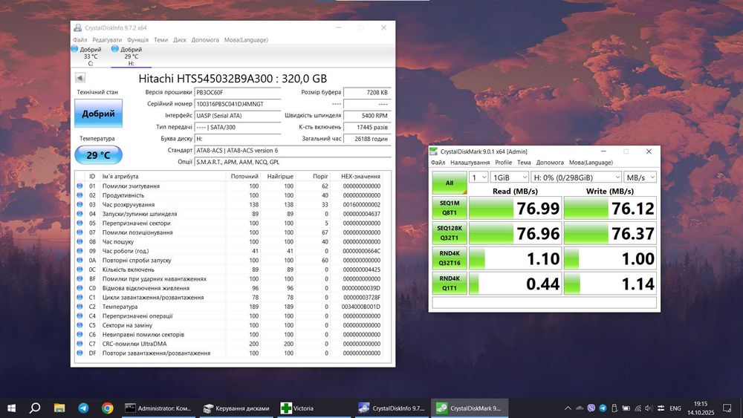The width and height of the screenshot is (743, 418).
Task: Open Допомога menu in CrystalDiskInfo
Action: click(x=205, y=40)
